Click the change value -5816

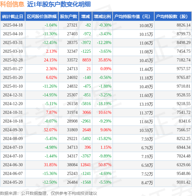tap(86, 104)
